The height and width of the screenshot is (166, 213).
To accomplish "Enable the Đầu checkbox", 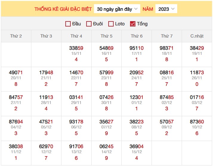I will pyautogui.click(x=68, y=24).
